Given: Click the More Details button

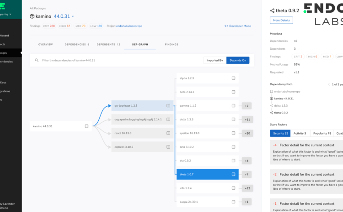Looking at the screenshot, I should tap(281, 20).
